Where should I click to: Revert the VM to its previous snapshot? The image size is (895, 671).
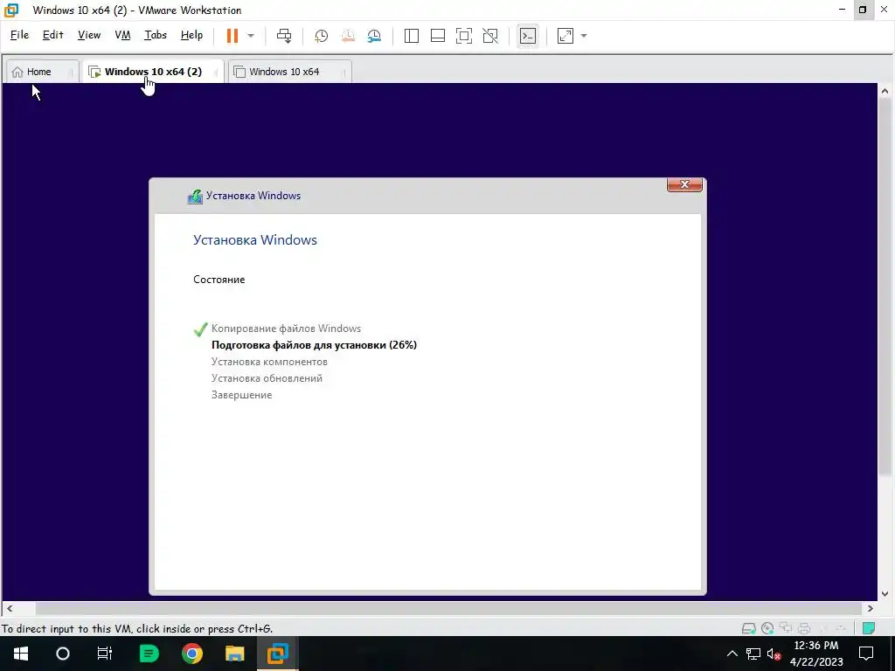(x=348, y=35)
